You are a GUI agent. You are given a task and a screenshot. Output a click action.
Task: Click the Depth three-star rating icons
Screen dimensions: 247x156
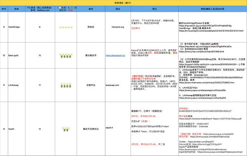click(x=66, y=129)
